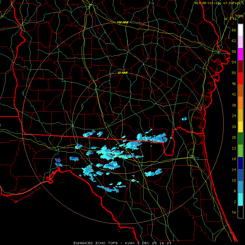Image resolution: width=245 pixels, height=245 pixels.
Task: Click the light pink legend swatch
Action: click(240, 42)
